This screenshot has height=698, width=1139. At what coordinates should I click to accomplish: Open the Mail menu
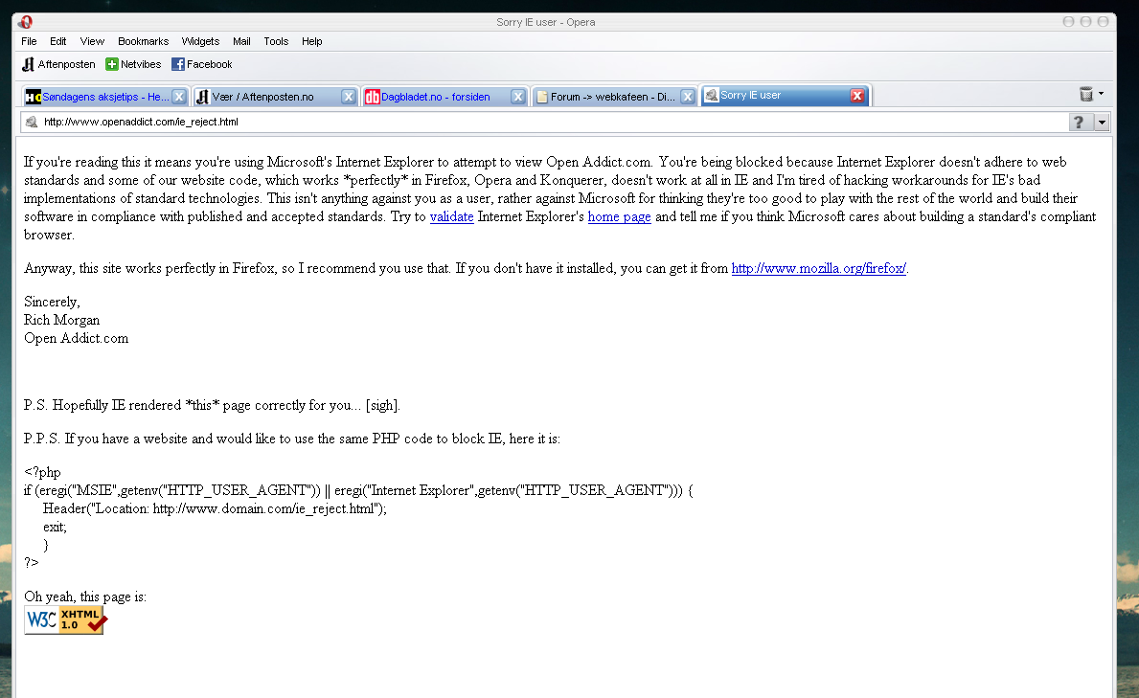[x=242, y=41]
